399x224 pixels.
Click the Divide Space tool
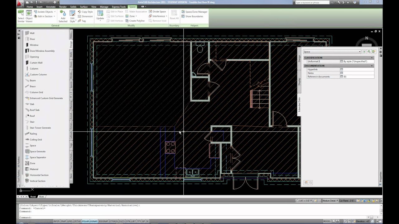pyautogui.click(x=157, y=12)
